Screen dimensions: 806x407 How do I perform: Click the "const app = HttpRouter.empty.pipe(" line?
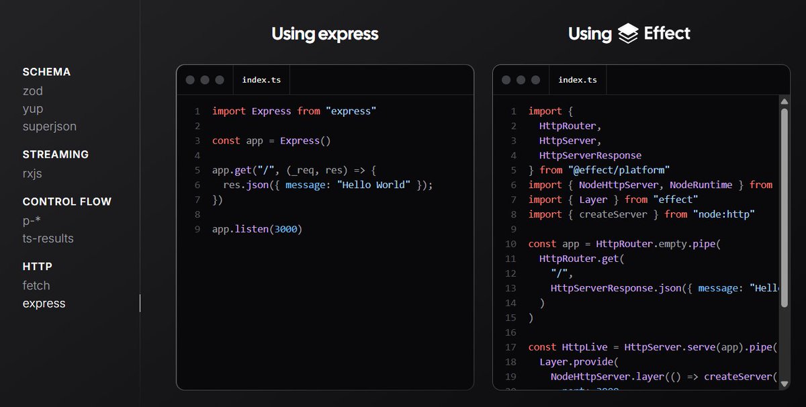pyautogui.click(x=625, y=244)
